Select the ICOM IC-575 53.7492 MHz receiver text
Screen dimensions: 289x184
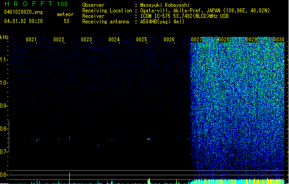[x=184, y=16]
